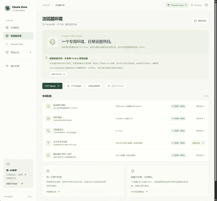Select the 浏览器环境 sidebar item
This screenshot has width=217, height=201.
(18, 36)
